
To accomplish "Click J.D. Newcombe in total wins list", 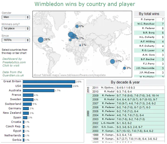I will coord(145,68).
